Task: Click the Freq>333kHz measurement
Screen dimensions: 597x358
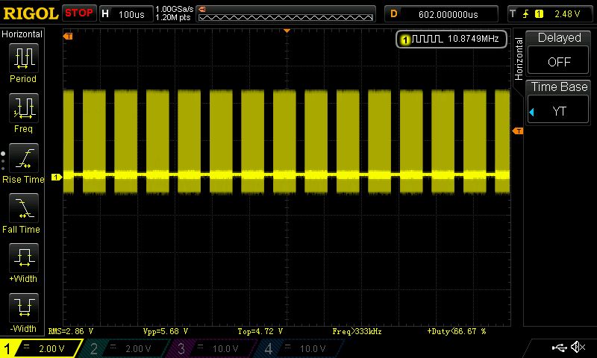Action: pos(357,331)
